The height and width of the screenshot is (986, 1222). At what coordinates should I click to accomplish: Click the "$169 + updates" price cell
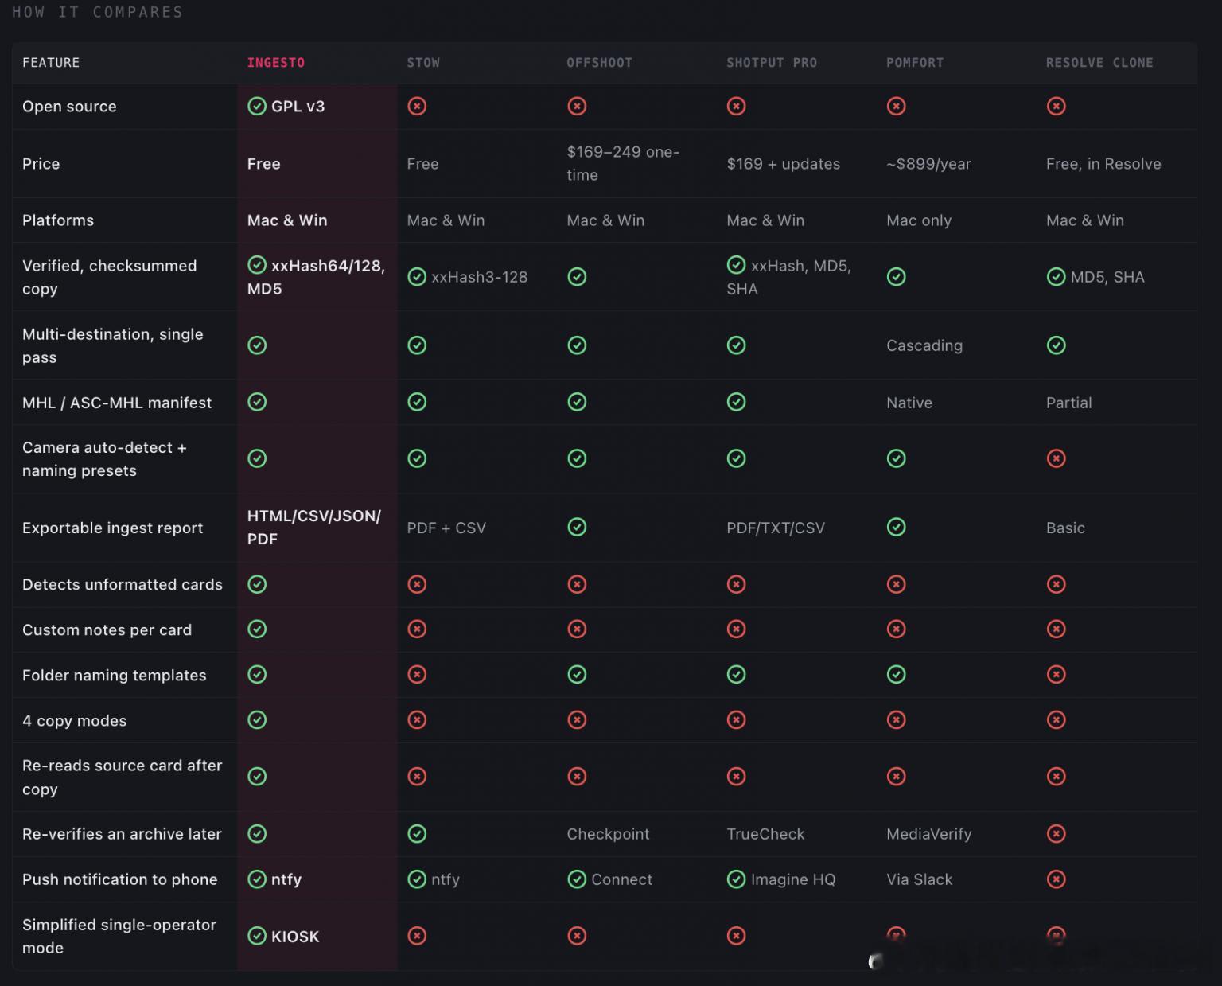784,164
